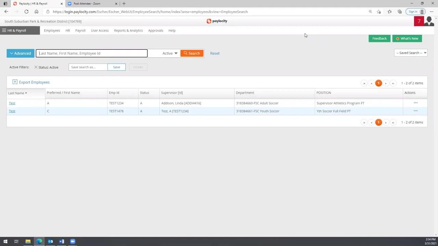
Task: Open browser settings ellipsis menu
Action: point(431,12)
